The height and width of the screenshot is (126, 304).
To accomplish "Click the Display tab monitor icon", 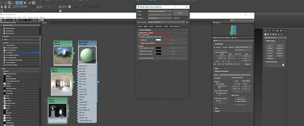I will [281, 31].
